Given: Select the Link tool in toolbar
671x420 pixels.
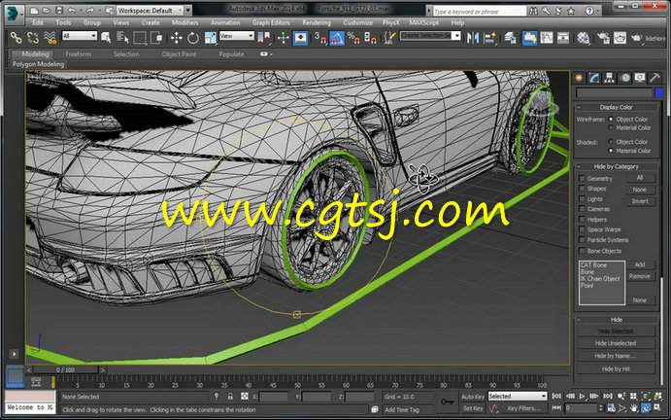Looking at the screenshot, I should coord(16,38).
